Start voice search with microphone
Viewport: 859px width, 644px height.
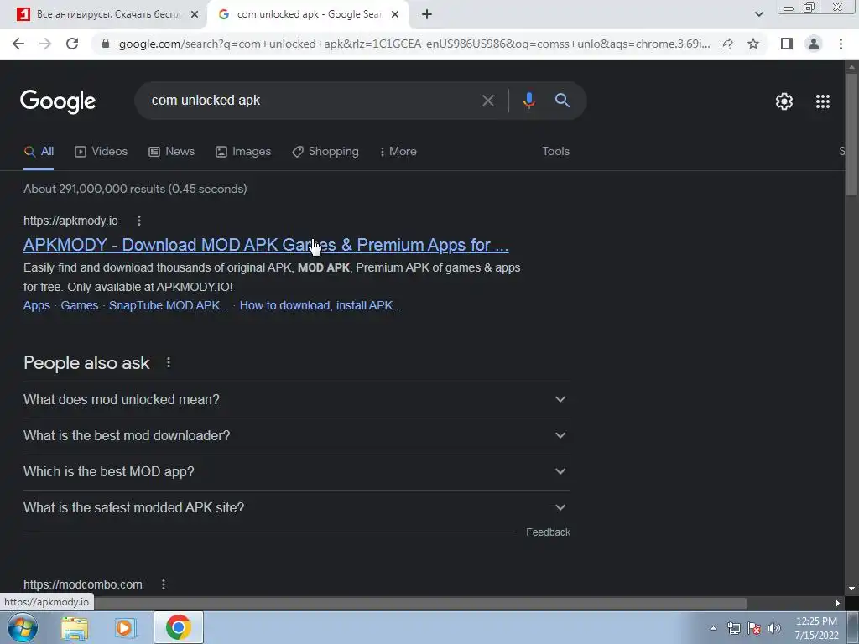pyautogui.click(x=528, y=101)
